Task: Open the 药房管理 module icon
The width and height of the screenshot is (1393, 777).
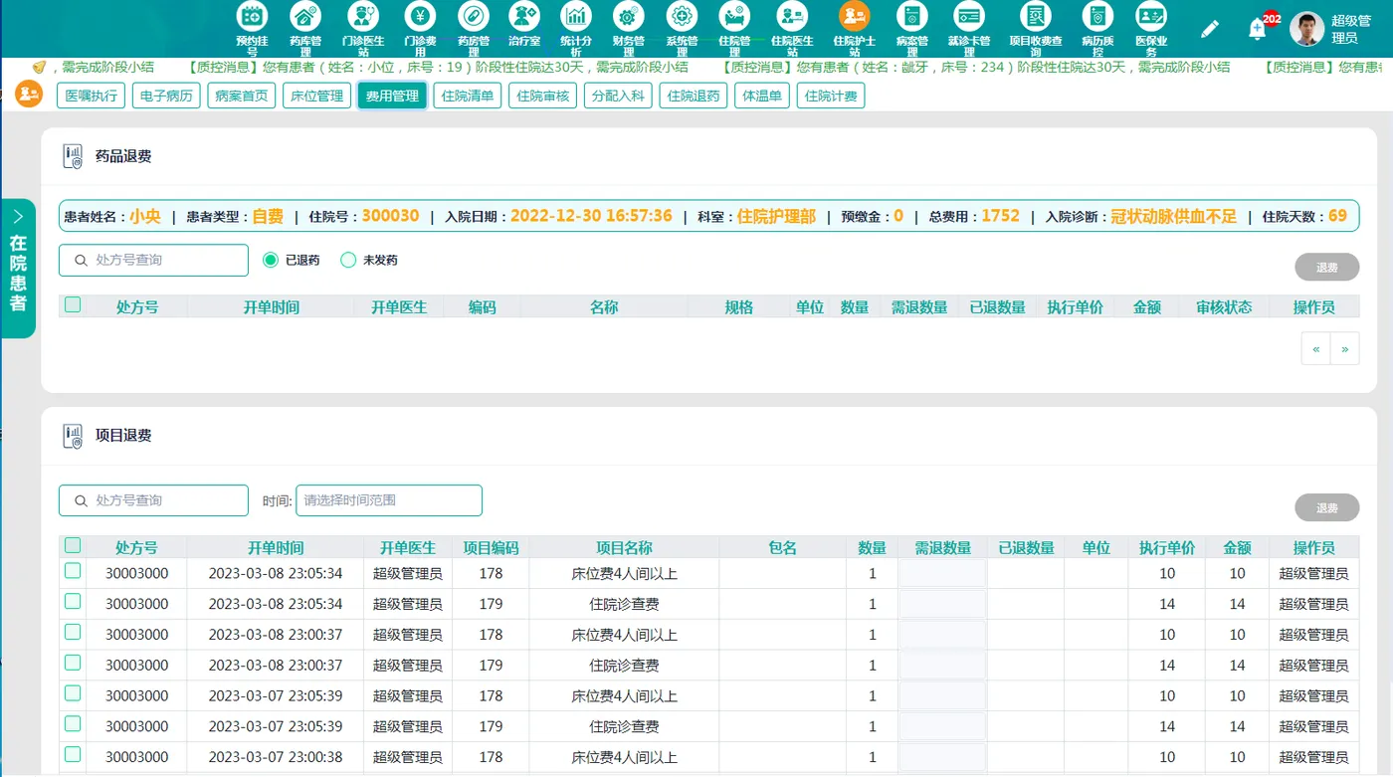Action: 474,16
